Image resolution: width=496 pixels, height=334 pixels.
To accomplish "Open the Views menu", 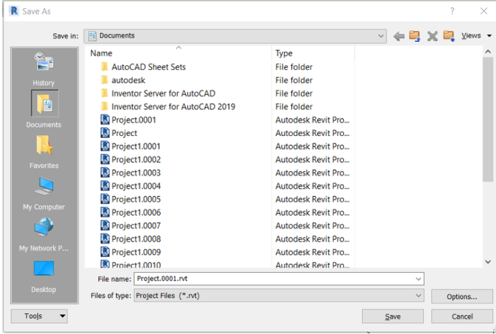I will [476, 36].
